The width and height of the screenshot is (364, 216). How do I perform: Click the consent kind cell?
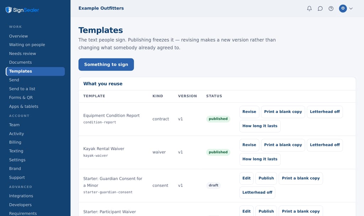[x=160, y=185]
